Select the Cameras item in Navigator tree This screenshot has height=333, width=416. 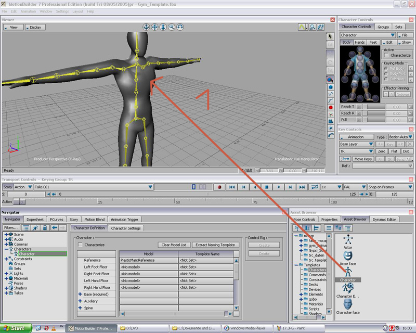click(x=21, y=244)
